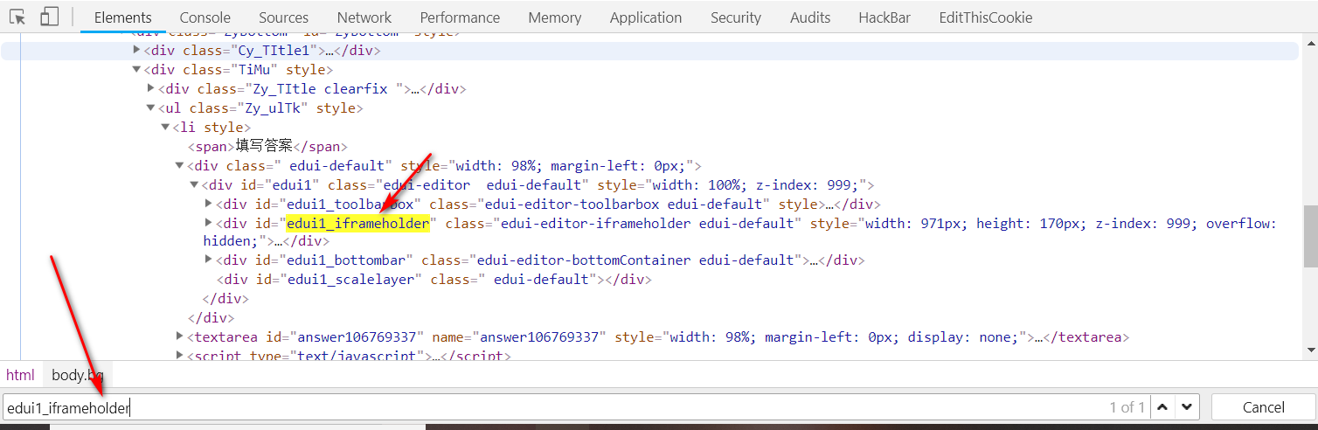The width and height of the screenshot is (1318, 430).
Task: Click the highlighted edui1_iframeholder id text
Action: 358,224
